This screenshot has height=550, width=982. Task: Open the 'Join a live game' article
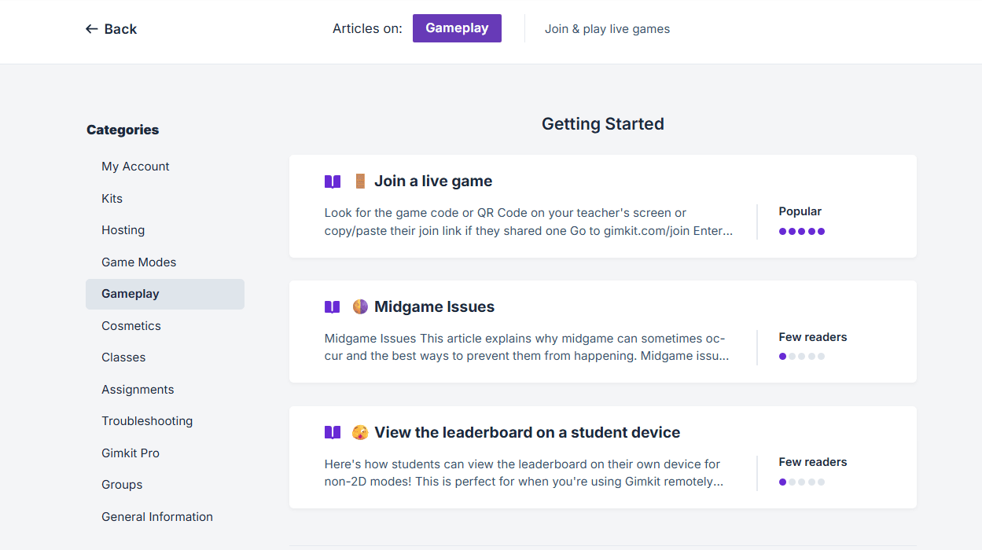click(x=433, y=181)
